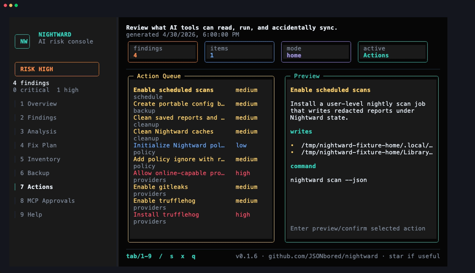Click high label beside Install trufflehog
This screenshot has height=273, width=475.
(243, 214)
